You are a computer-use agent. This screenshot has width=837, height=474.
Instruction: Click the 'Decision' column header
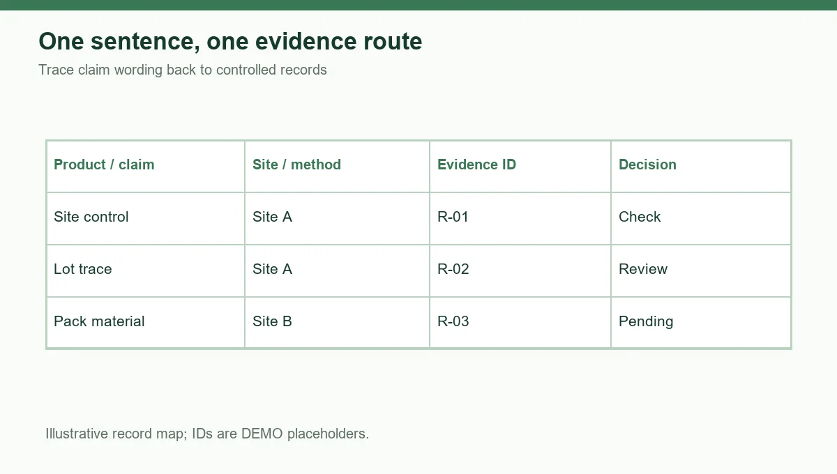pyautogui.click(x=701, y=166)
